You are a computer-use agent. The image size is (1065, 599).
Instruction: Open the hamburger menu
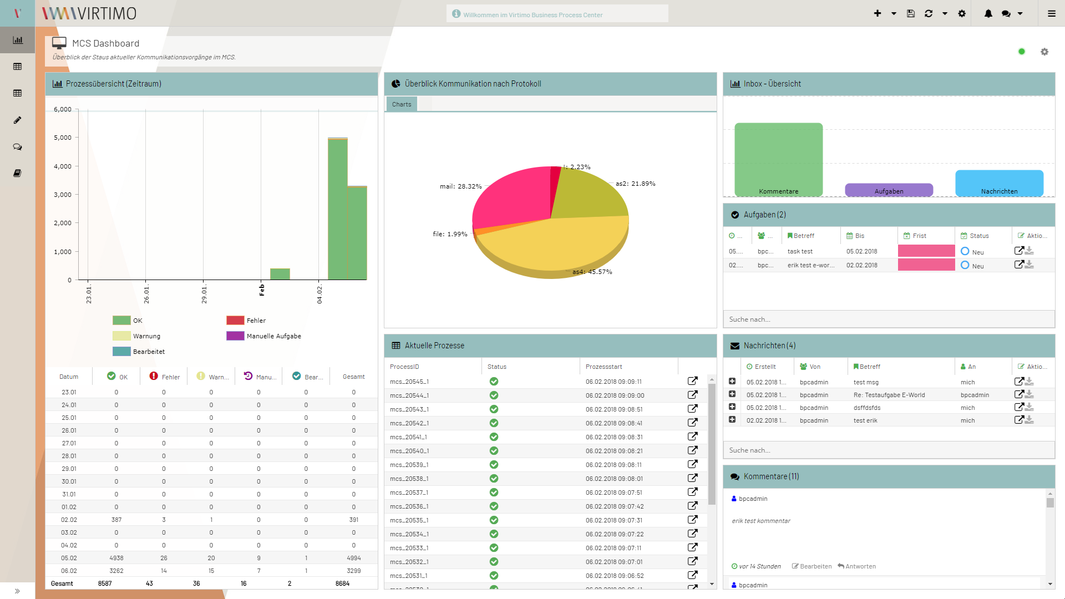pos(1052,13)
